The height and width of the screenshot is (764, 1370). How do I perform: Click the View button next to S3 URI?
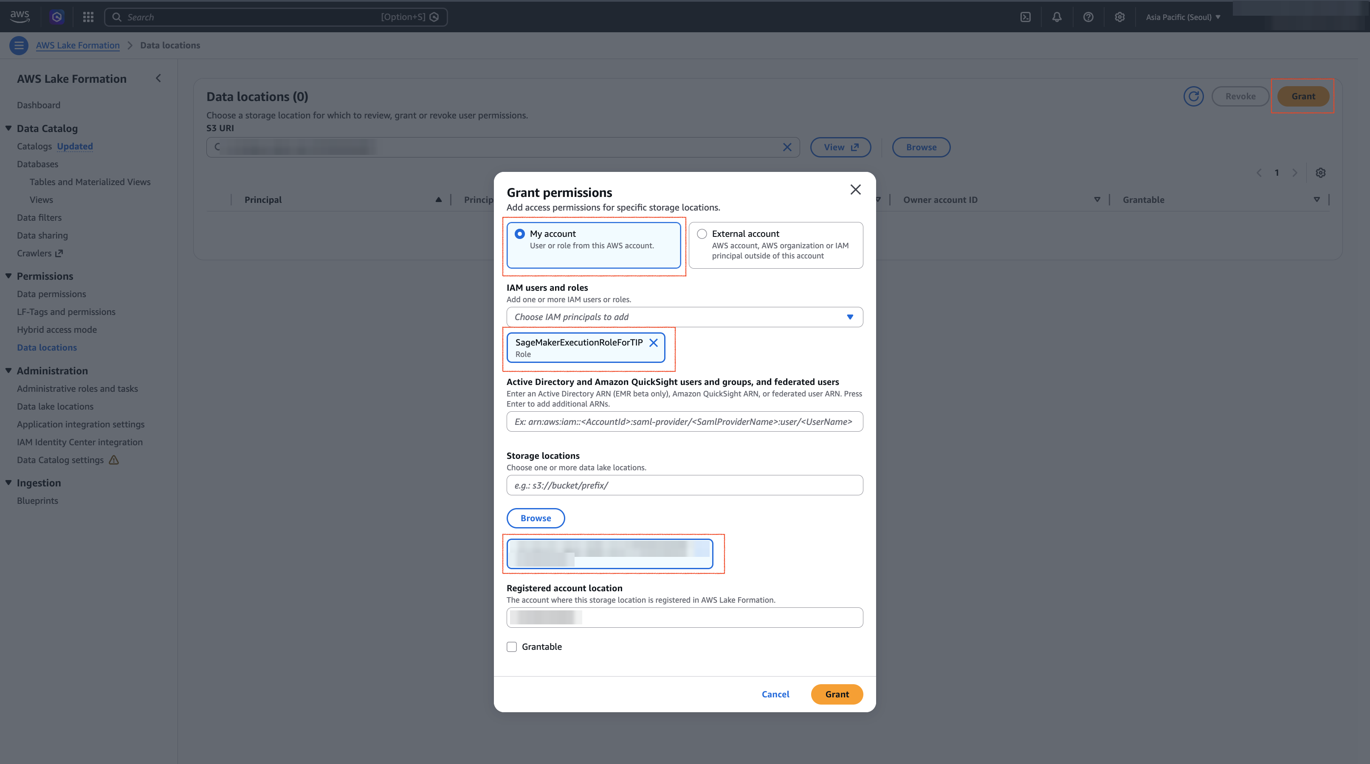(x=840, y=147)
